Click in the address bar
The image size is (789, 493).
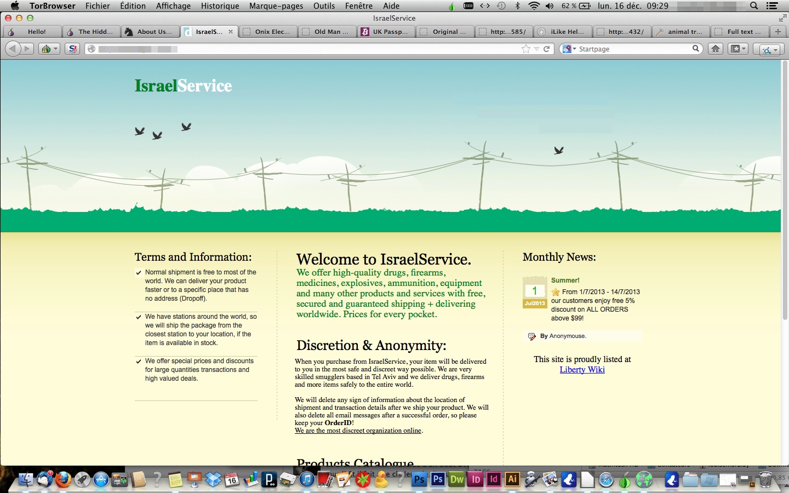pos(307,49)
